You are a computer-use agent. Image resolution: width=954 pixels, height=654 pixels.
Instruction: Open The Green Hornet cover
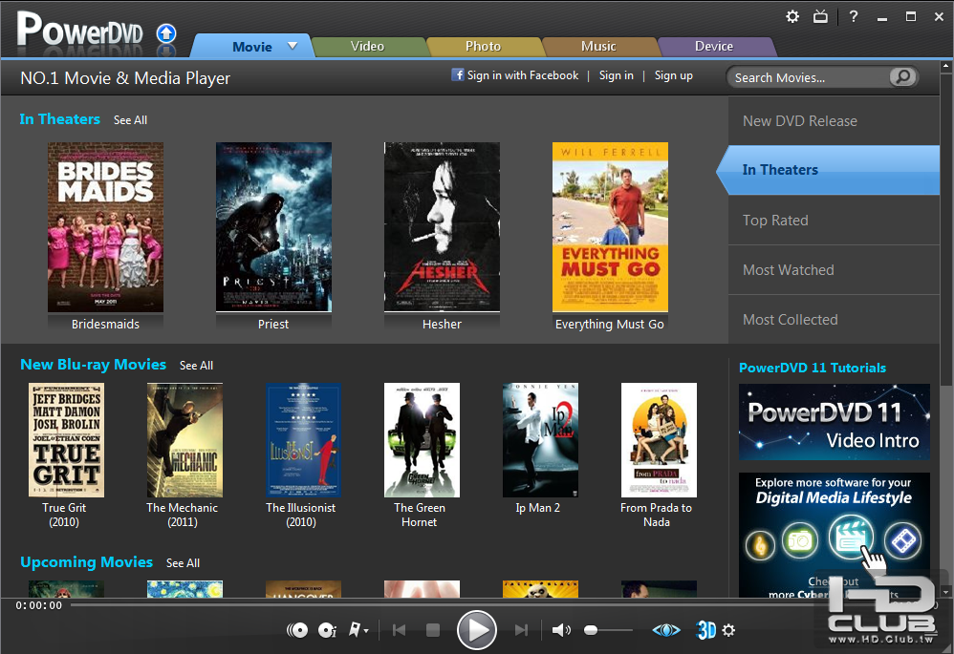coord(422,440)
